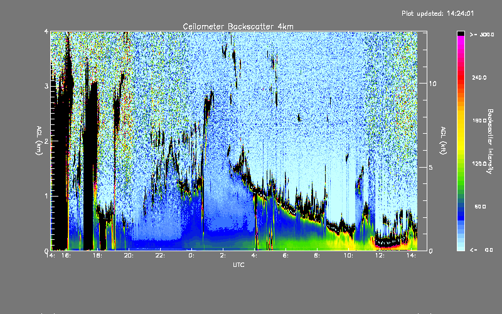502x314 pixels.
Task: Click the "3" tick on km axis
Action: pos(46,86)
